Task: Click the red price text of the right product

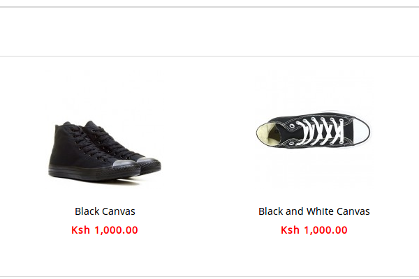Action: (314, 230)
